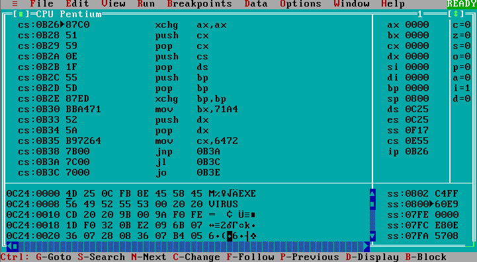Select instruction line pop ds
Image resolution: width=477 pixels, height=262 pixels.
(x=113, y=67)
